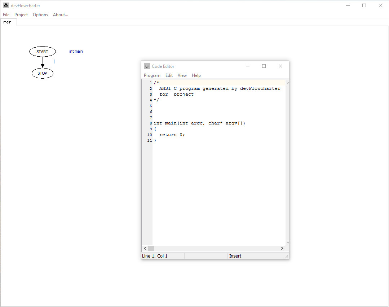This screenshot has width=389, height=307.
Task: Open the Edit menu in Code Editor
Action: tap(169, 75)
